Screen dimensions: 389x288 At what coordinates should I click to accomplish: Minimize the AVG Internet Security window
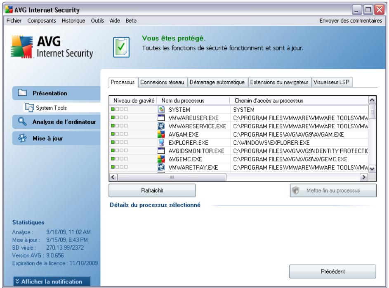(x=357, y=10)
